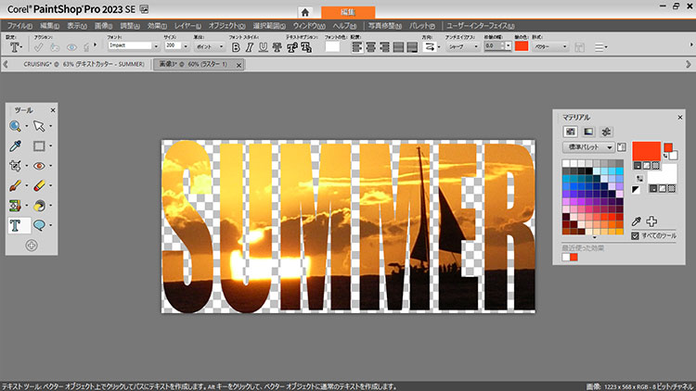Open the font size dropdown showing 200
The image size is (696, 391).
(184, 45)
